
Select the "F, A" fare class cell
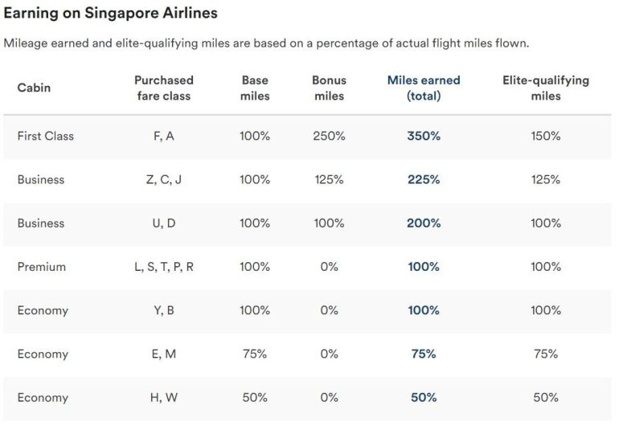(164, 136)
